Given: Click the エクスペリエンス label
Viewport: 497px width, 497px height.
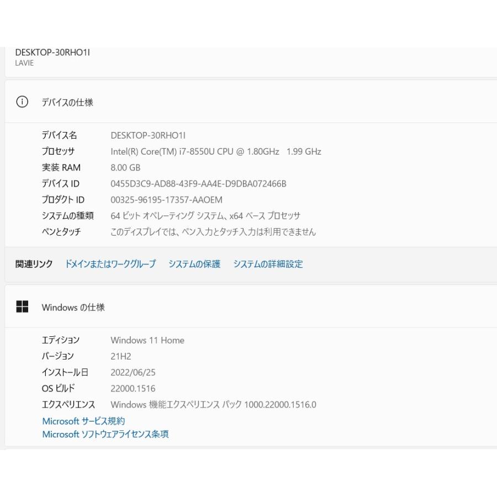Looking at the screenshot, I should [x=68, y=405].
